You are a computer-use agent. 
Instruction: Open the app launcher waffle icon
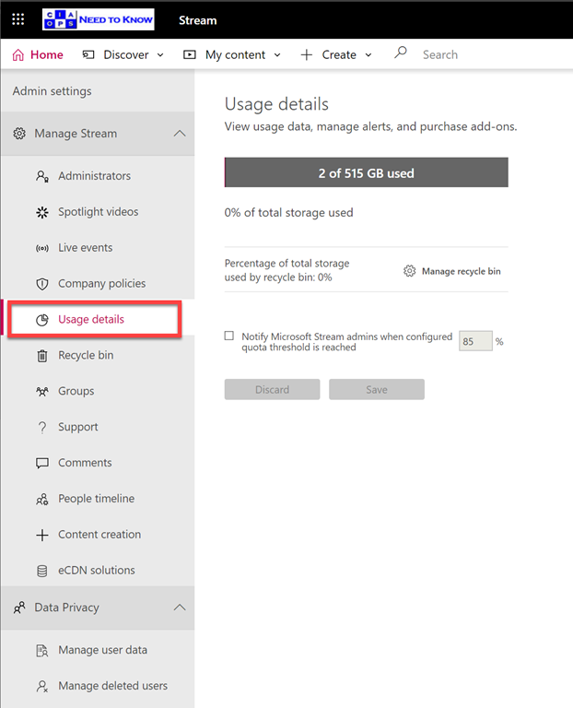[18, 18]
